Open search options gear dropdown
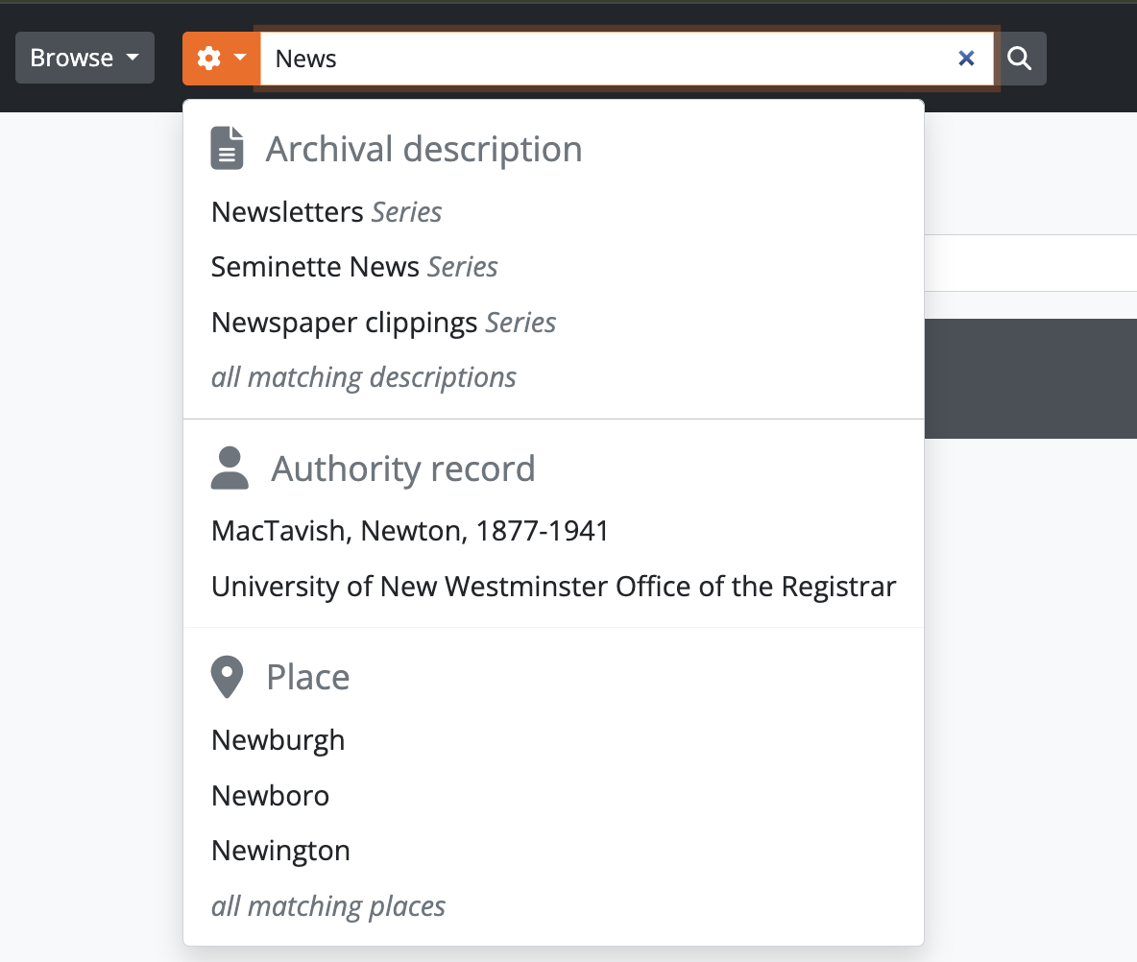1137x962 pixels. [222, 59]
